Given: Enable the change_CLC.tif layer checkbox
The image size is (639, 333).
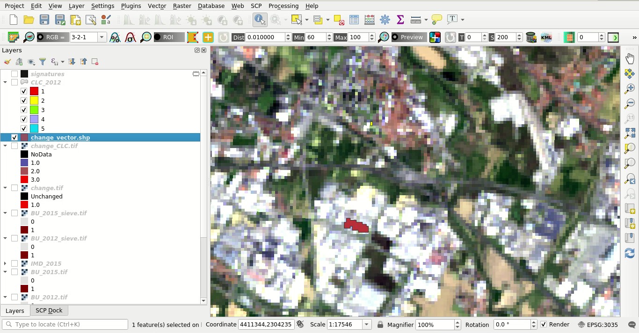Looking at the screenshot, I should coord(15,146).
